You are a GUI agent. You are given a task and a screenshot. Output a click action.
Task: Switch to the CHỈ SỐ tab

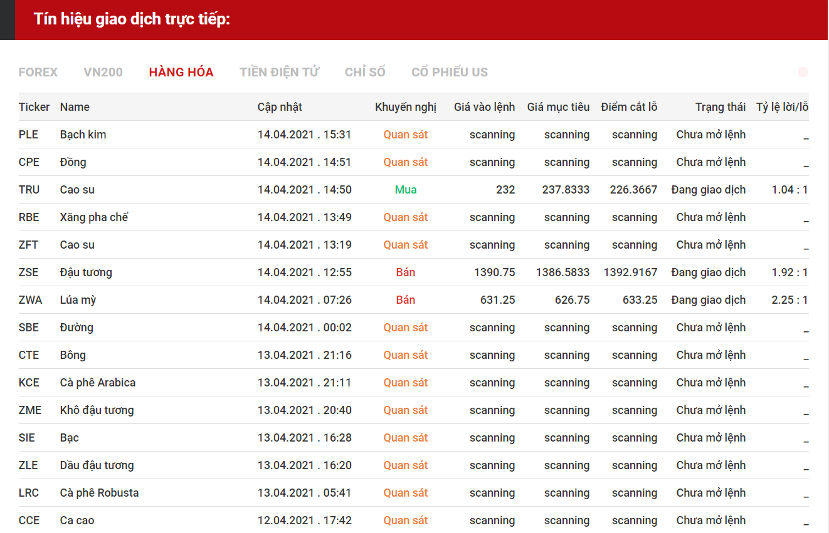coord(365,72)
